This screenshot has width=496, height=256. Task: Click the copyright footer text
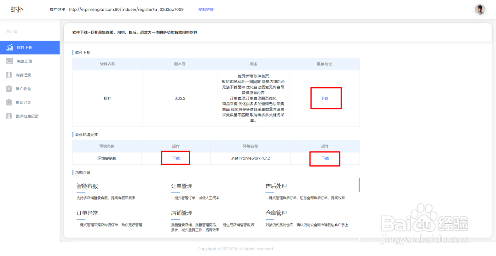tap(235, 249)
